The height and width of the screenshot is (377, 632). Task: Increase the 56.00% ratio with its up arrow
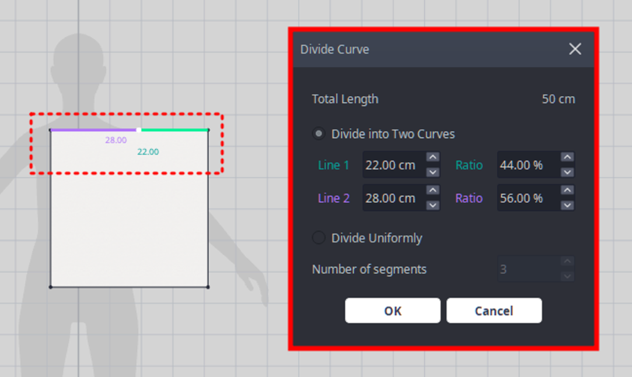point(567,190)
